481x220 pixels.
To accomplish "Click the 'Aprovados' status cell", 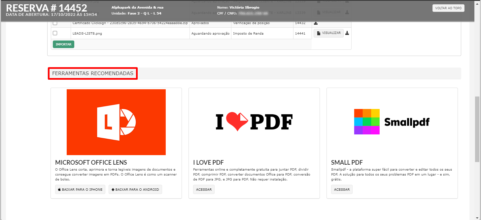I will coord(200,23).
